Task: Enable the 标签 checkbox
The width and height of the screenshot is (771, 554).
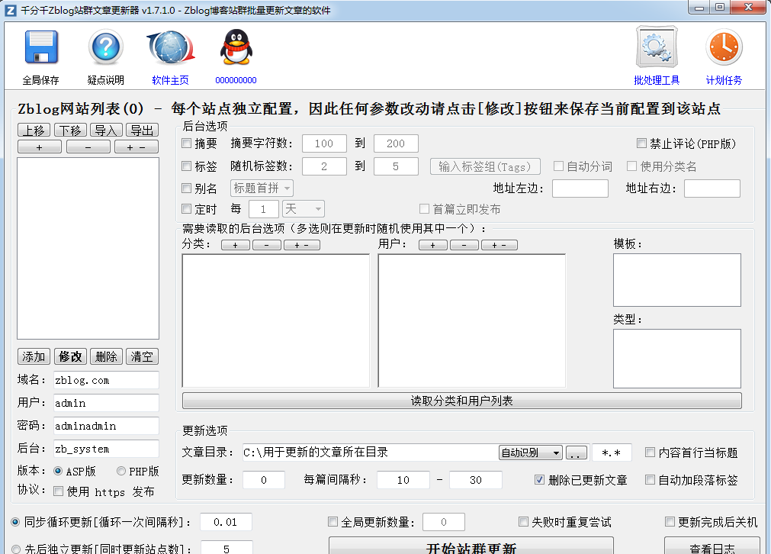Action: (x=186, y=166)
